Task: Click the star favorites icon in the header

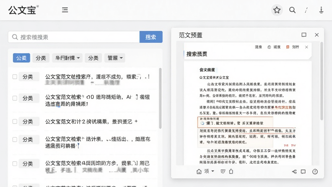Action: coord(277,10)
